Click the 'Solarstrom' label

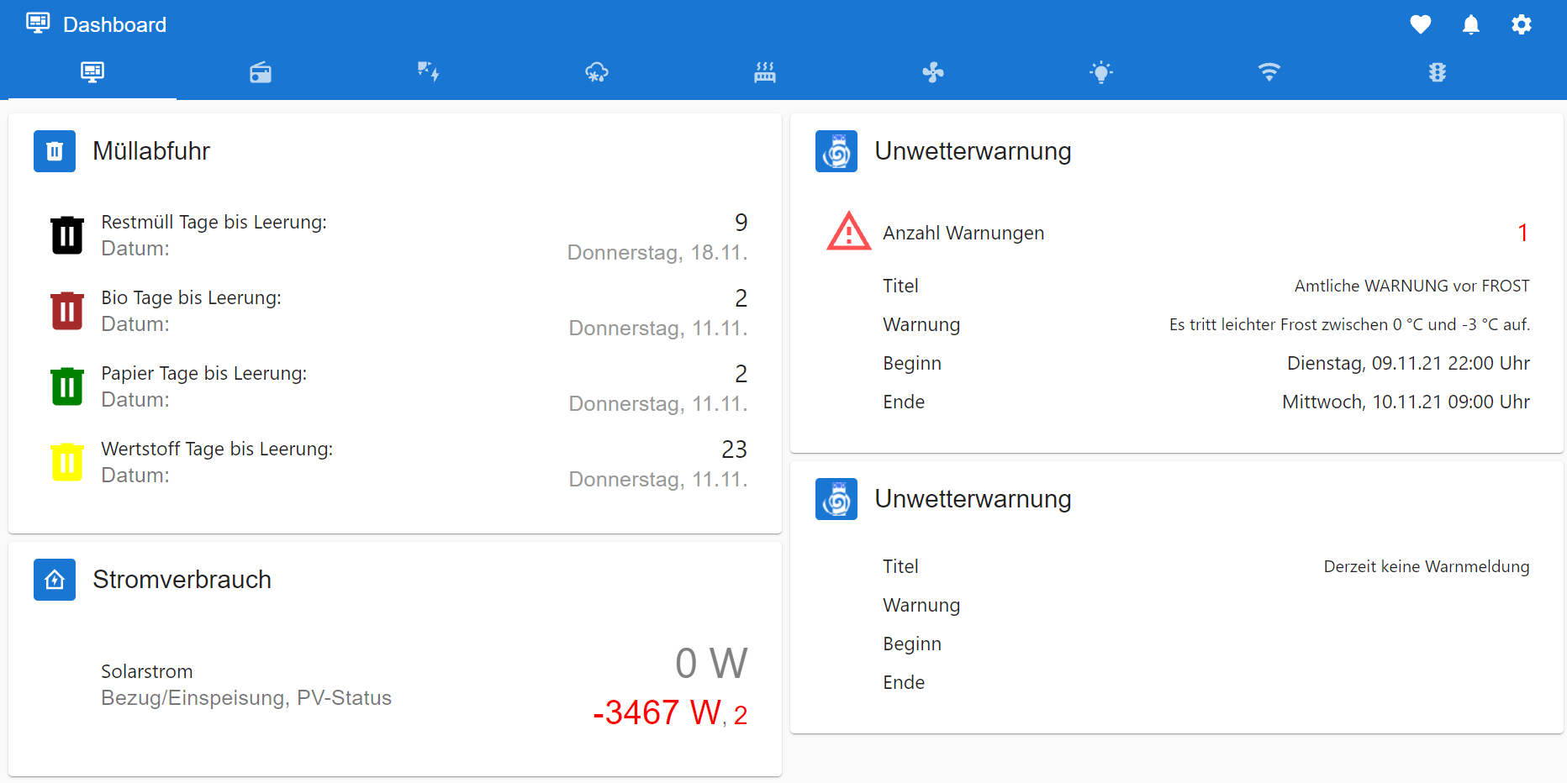click(x=147, y=671)
